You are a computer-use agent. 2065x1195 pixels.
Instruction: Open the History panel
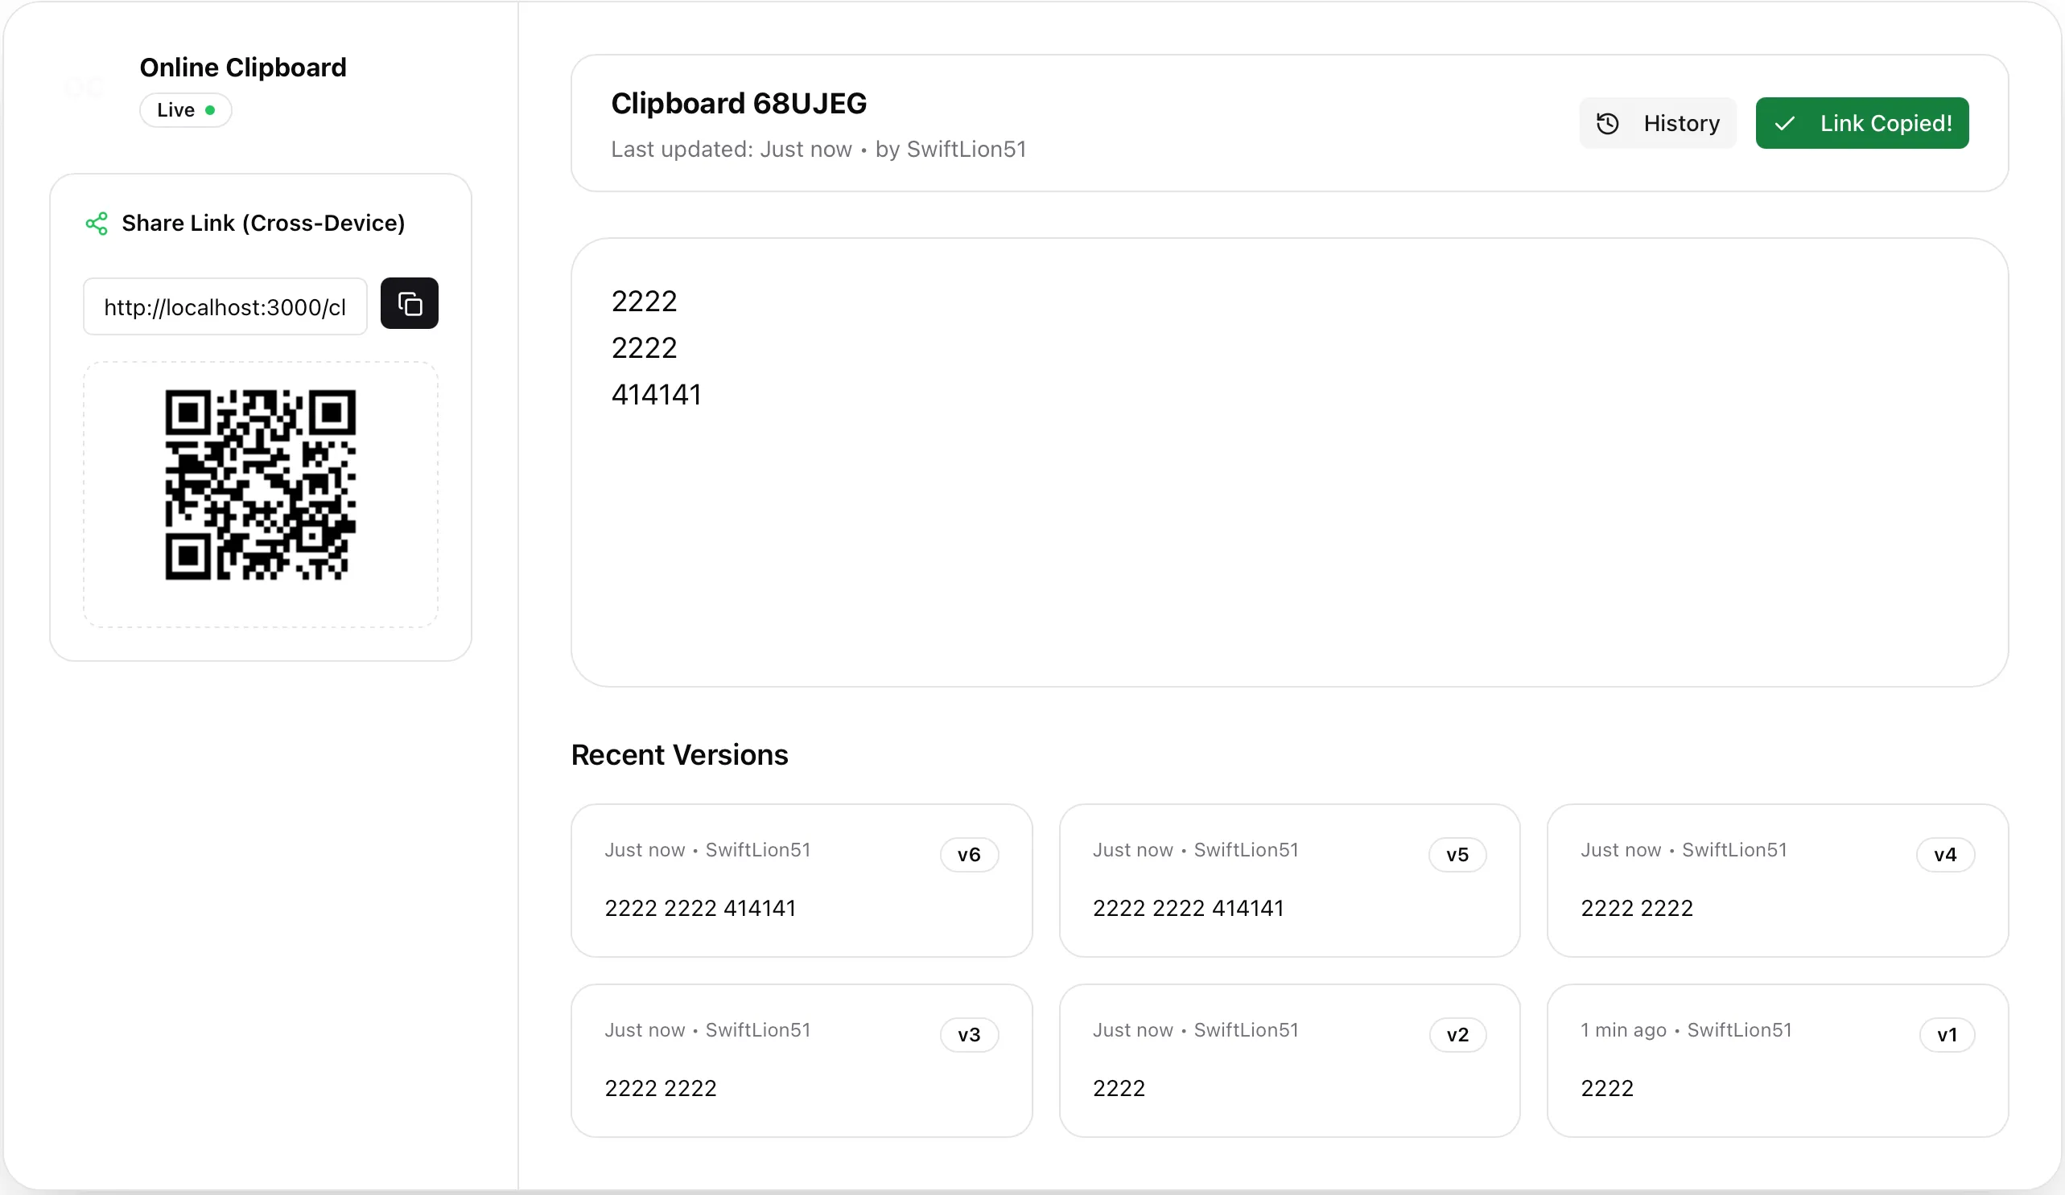pos(1657,124)
